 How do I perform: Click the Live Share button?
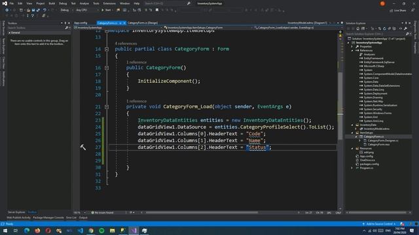tap(398, 10)
